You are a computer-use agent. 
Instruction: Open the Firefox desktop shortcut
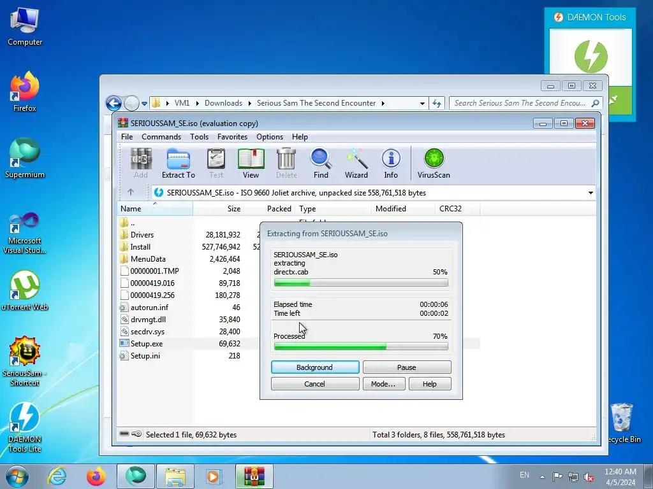click(x=25, y=92)
